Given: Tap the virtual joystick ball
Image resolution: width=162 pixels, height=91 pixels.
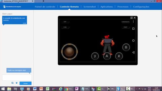Looking at the screenshot, I should (x=69, y=52).
